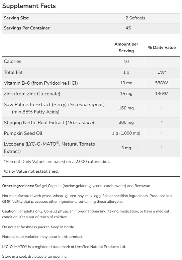Select the LYC-O-MATO registered trademark line
Image resolution: width=182 pixels, height=260 pixels.
pyautogui.click(x=64, y=247)
